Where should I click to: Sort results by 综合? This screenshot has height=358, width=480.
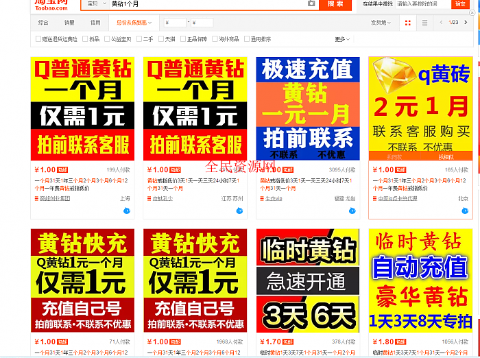43,23
